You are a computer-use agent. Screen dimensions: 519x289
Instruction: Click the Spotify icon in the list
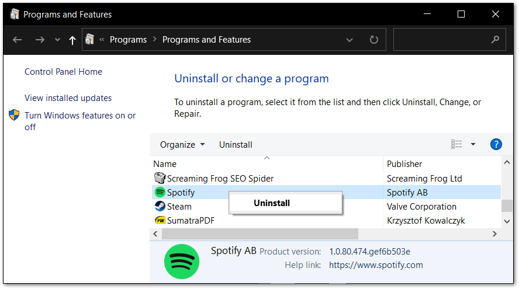(x=160, y=192)
